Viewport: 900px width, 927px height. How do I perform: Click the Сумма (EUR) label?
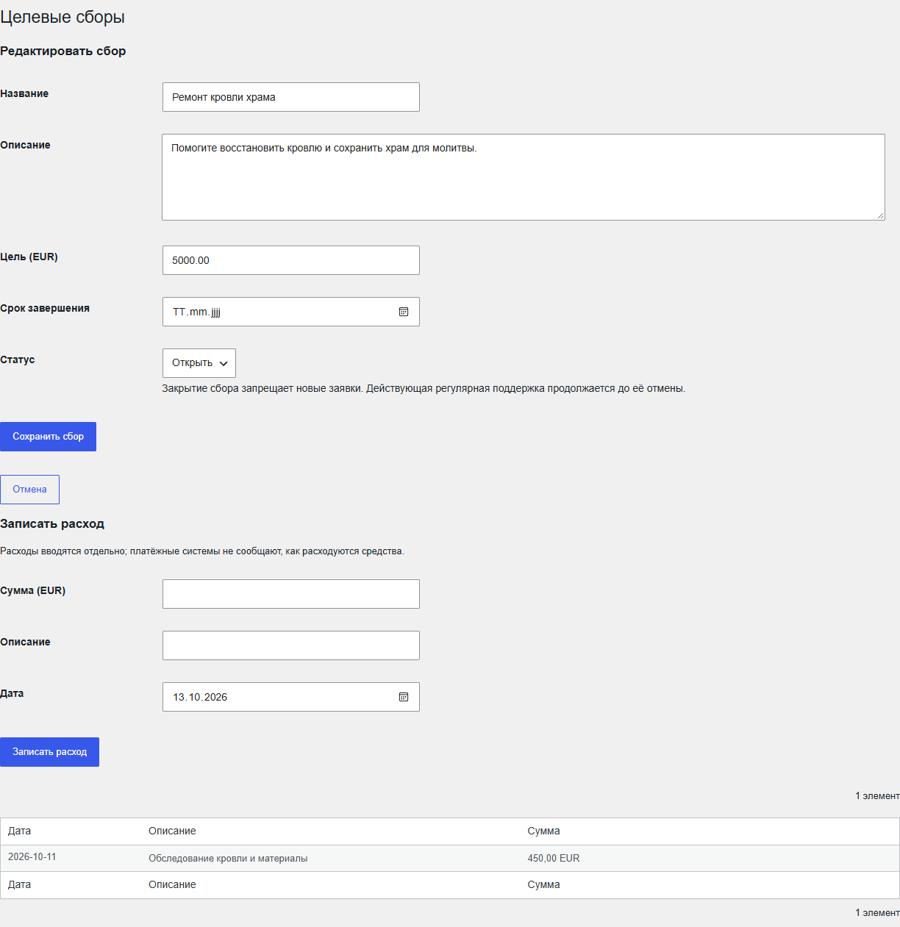32,590
